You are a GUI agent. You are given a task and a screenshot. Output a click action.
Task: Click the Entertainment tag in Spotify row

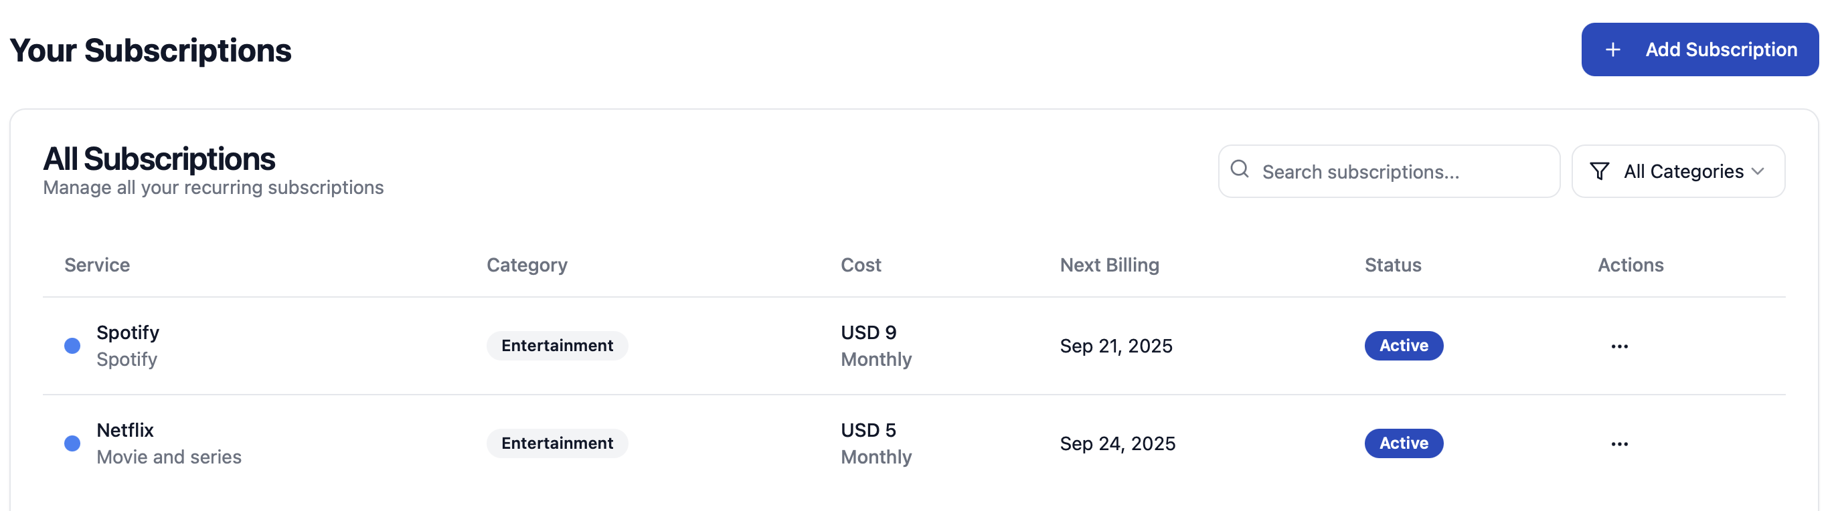[556, 346]
